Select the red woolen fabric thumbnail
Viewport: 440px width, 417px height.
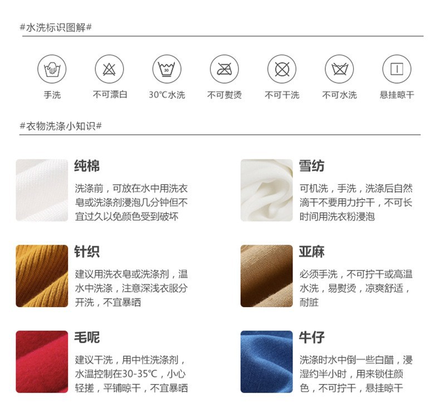pyautogui.click(x=42, y=362)
